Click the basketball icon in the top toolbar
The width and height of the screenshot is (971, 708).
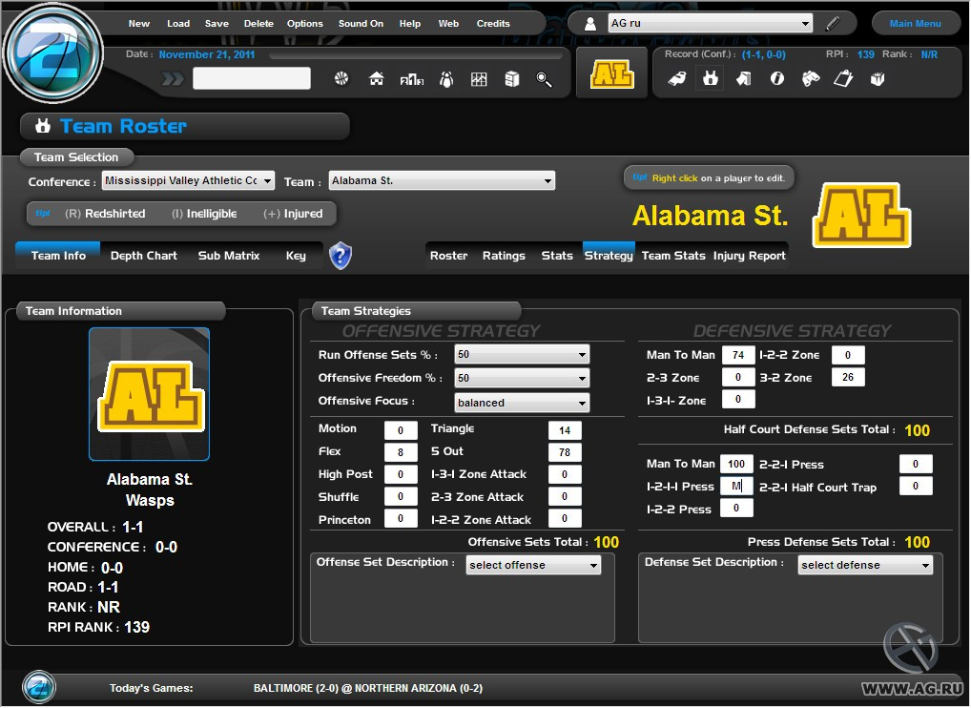point(341,78)
